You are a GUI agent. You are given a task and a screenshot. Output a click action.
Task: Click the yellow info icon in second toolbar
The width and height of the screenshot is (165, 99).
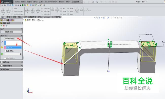click(x=27, y=5)
